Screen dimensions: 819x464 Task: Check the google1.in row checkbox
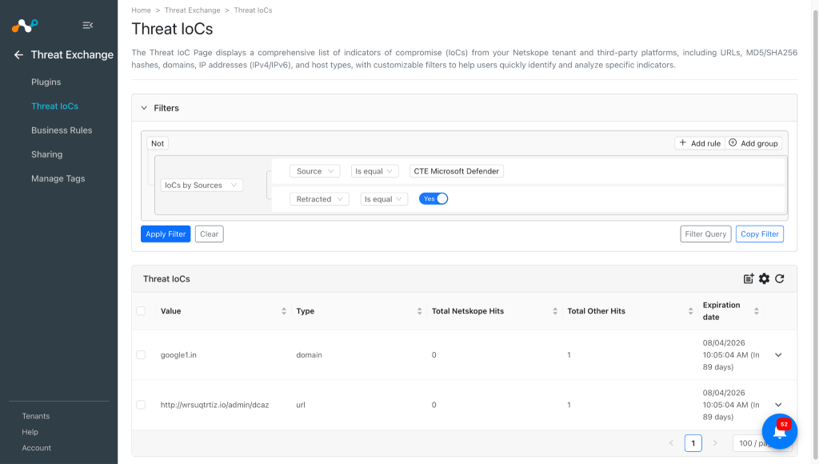pos(141,354)
